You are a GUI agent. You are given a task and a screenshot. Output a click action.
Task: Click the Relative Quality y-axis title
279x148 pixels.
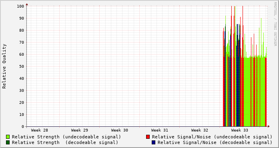[x=4, y=66]
